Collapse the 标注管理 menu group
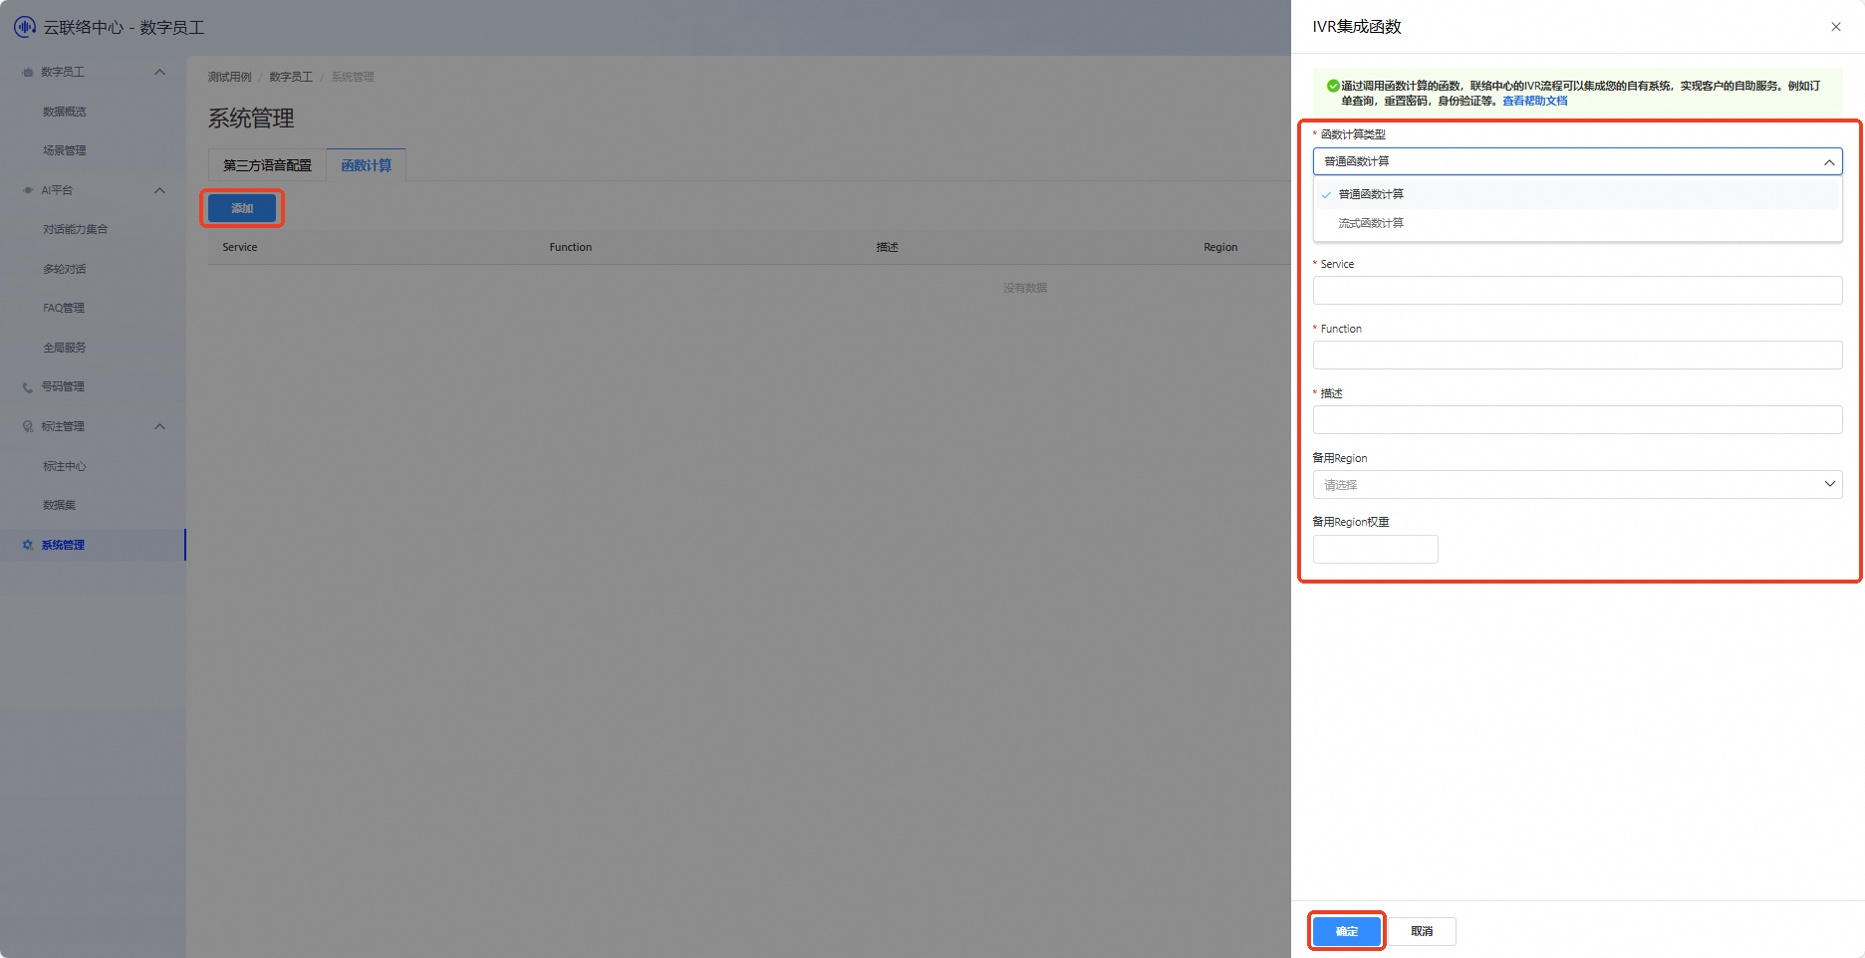Viewport: 1865px width, 958px height. tap(159, 426)
